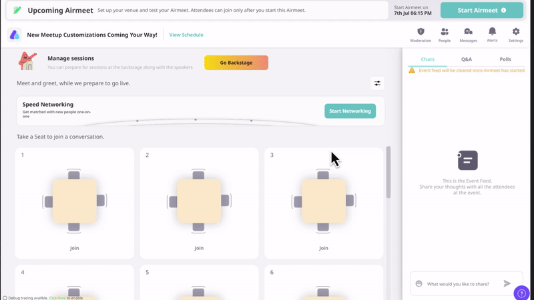Click the table 4 card
The image size is (534, 300).
(x=75, y=283)
